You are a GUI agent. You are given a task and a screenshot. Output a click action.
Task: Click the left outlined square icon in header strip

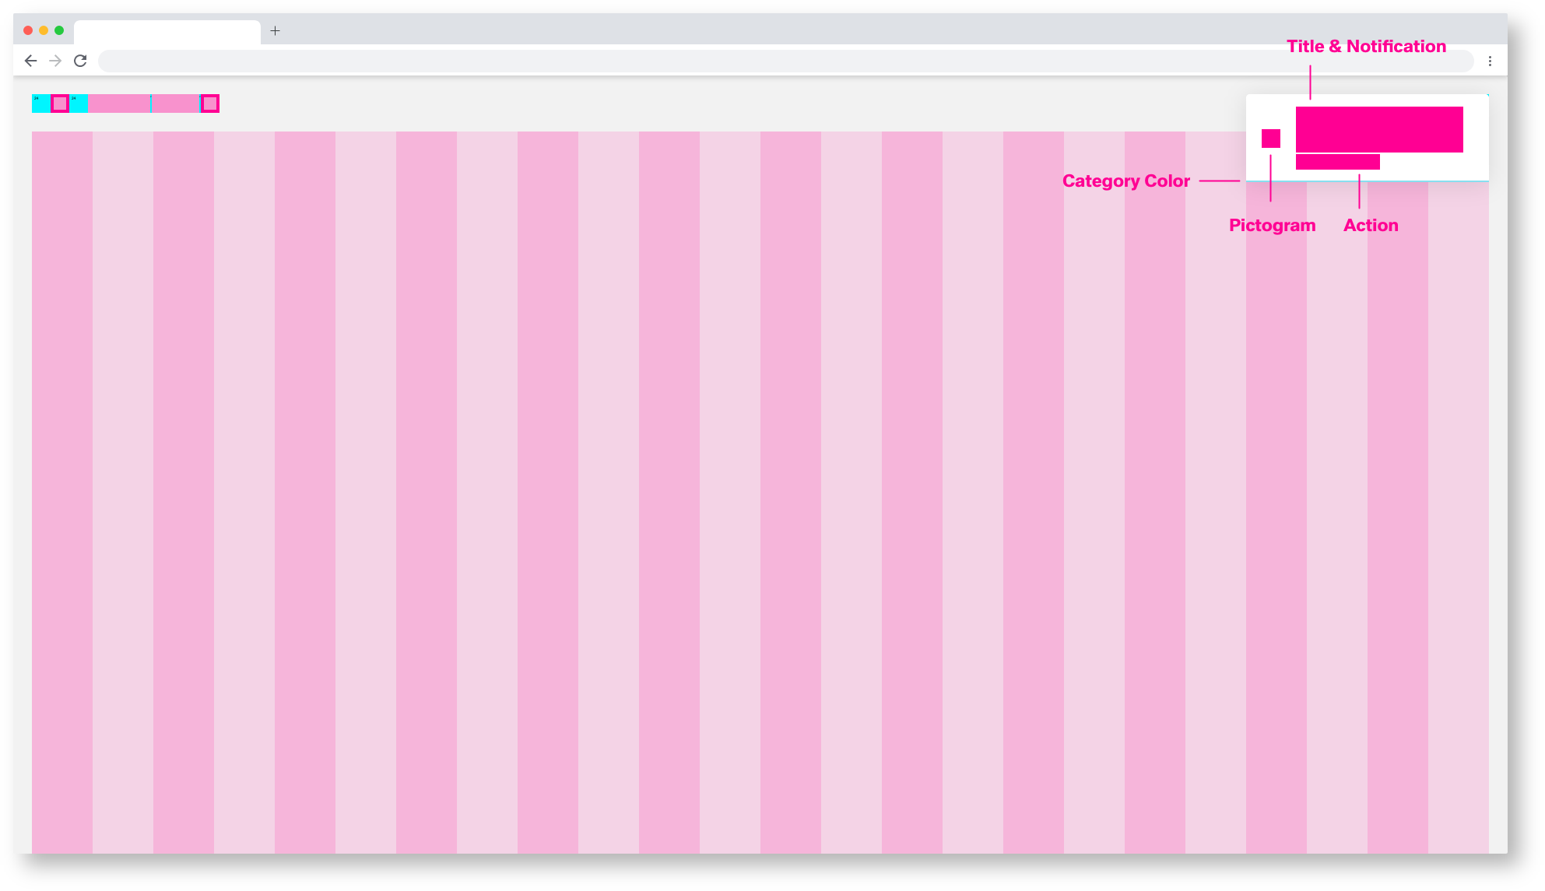click(x=60, y=103)
